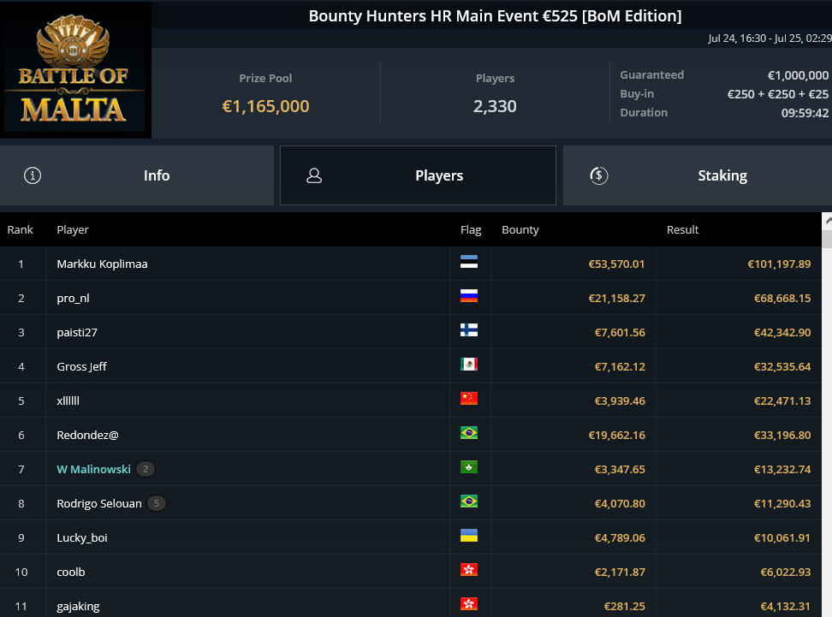
Task: Click the Finland flag beside paisti27
Action: (x=469, y=330)
